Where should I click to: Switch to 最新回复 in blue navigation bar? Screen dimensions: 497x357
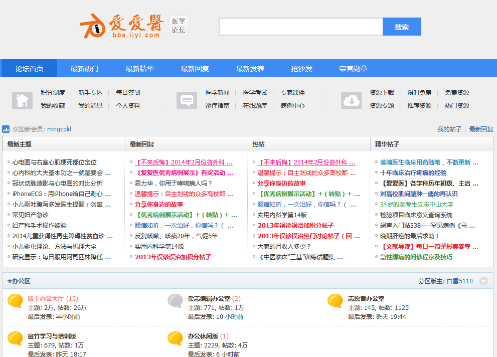[x=195, y=68]
